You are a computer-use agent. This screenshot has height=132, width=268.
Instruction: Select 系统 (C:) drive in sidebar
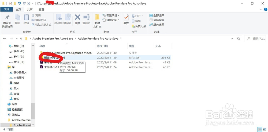click(17, 46)
